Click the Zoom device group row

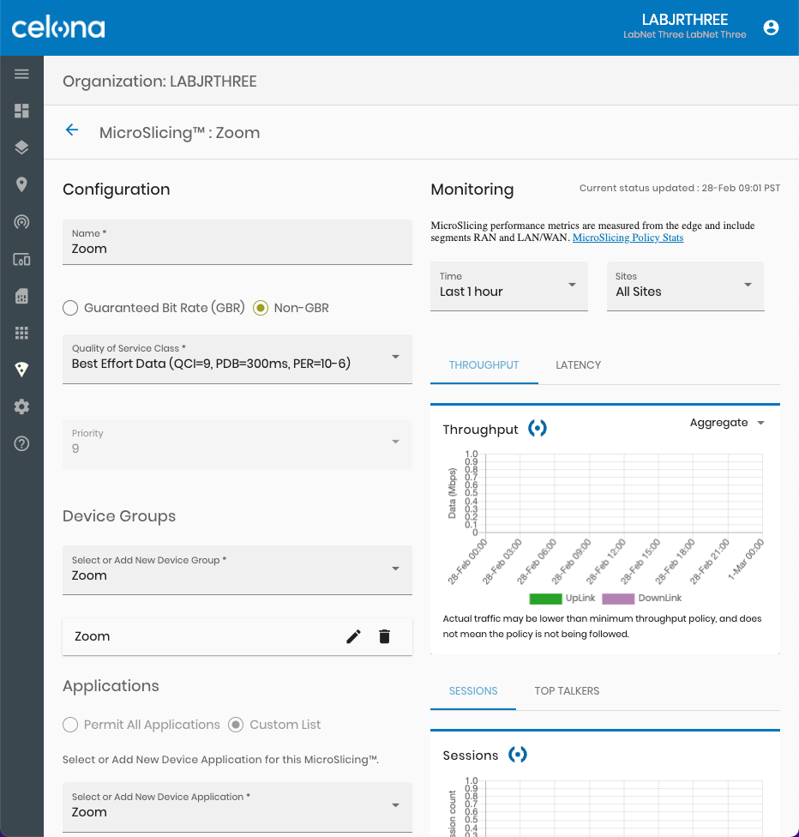pyautogui.click(x=237, y=636)
